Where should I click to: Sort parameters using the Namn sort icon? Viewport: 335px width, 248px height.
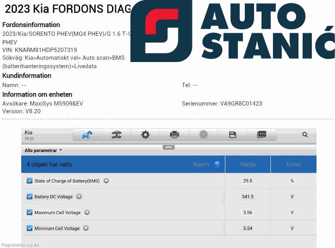(217, 164)
